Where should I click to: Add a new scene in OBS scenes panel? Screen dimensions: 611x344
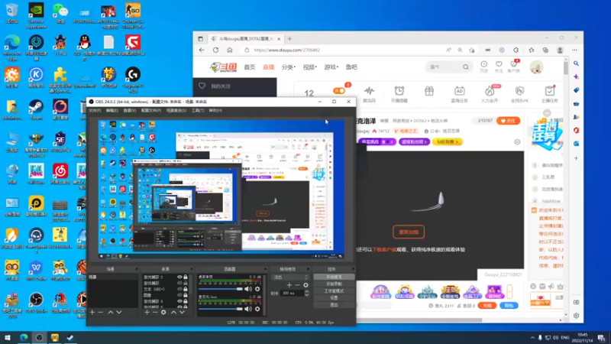[x=92, y=312]
